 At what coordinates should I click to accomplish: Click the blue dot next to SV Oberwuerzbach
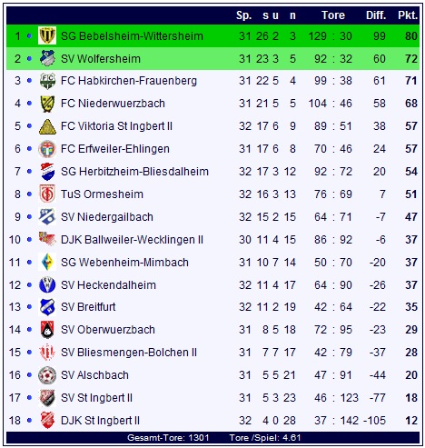pyautogui.click(x=29, y=330)
